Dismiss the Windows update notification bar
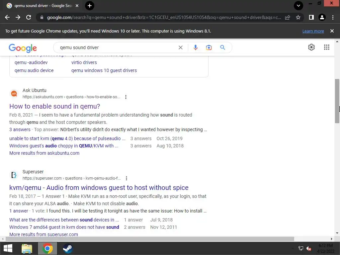Screen dimensions: 340x255 pos(332,31)
